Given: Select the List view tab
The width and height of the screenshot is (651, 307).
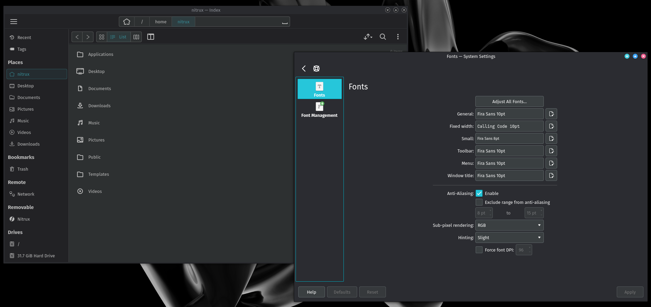Looking at the screenshot, I should pos(119,37).
